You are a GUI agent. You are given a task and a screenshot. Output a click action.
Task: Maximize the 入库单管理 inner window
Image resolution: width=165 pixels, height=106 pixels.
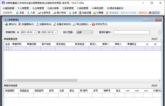152,20
